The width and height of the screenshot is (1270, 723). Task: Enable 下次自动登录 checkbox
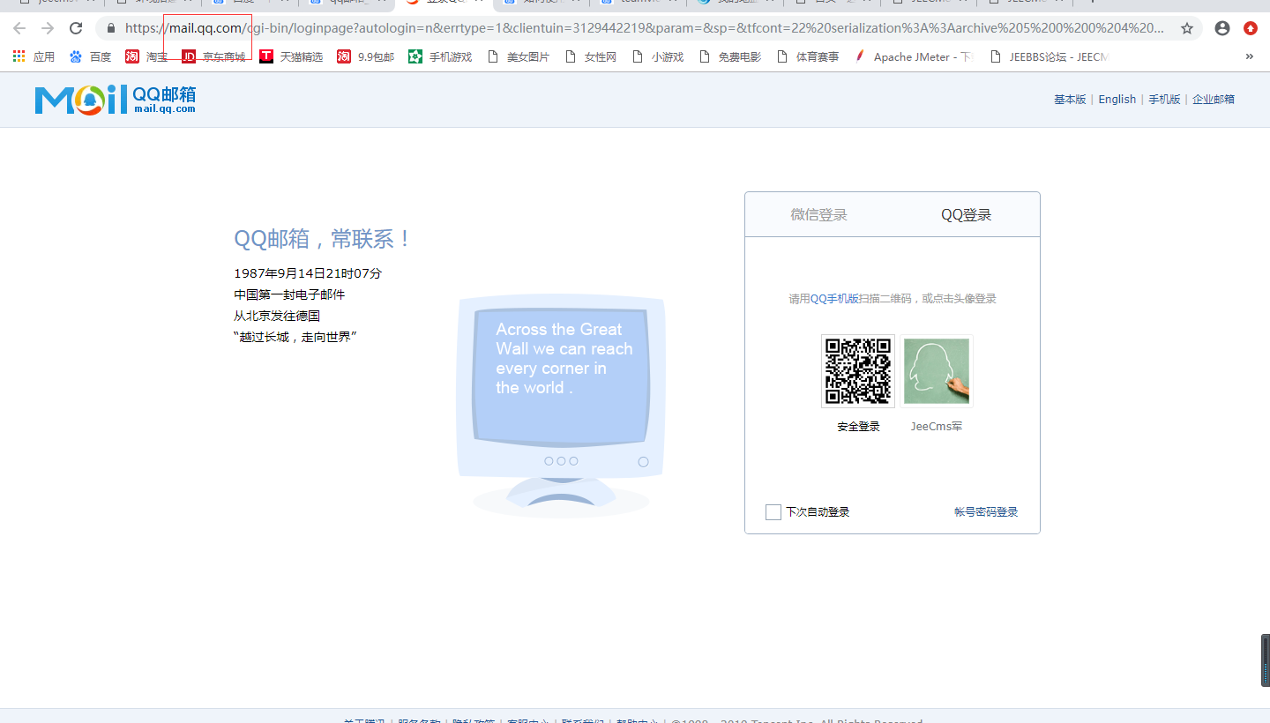(773, 512)
